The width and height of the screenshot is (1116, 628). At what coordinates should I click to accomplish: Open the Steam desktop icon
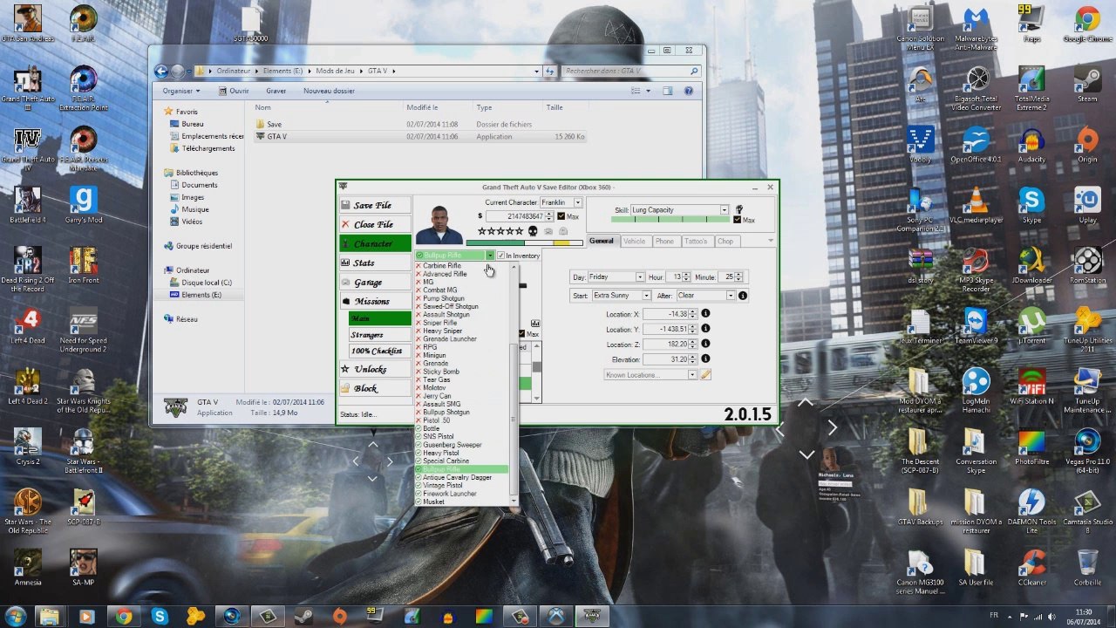[x=1087, y=84]
